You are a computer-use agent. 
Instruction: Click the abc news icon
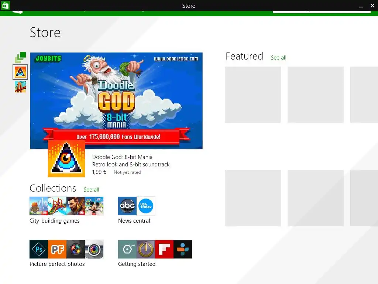[x=127, y=206]
